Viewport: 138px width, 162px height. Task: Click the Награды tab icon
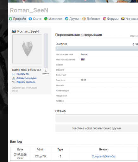(x=123, y=19)
